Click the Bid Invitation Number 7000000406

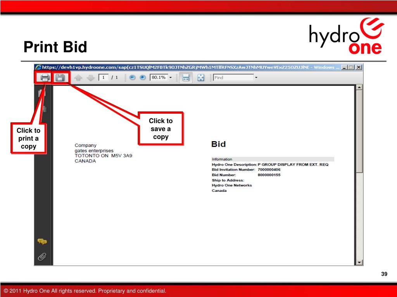point(269,170)
